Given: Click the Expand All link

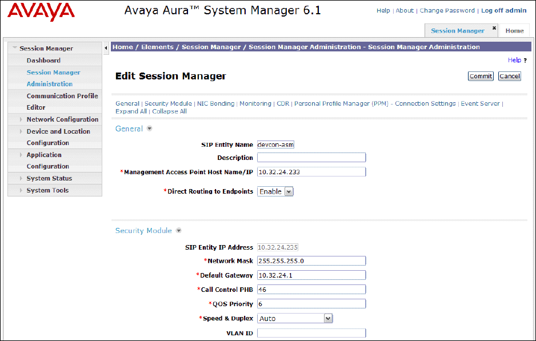Looking at the screenshot, I should click(131, 111).
